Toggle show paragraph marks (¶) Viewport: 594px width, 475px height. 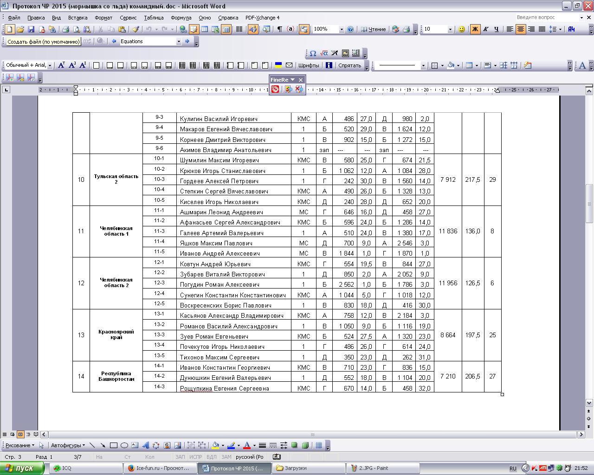click(x=279, y=29)
